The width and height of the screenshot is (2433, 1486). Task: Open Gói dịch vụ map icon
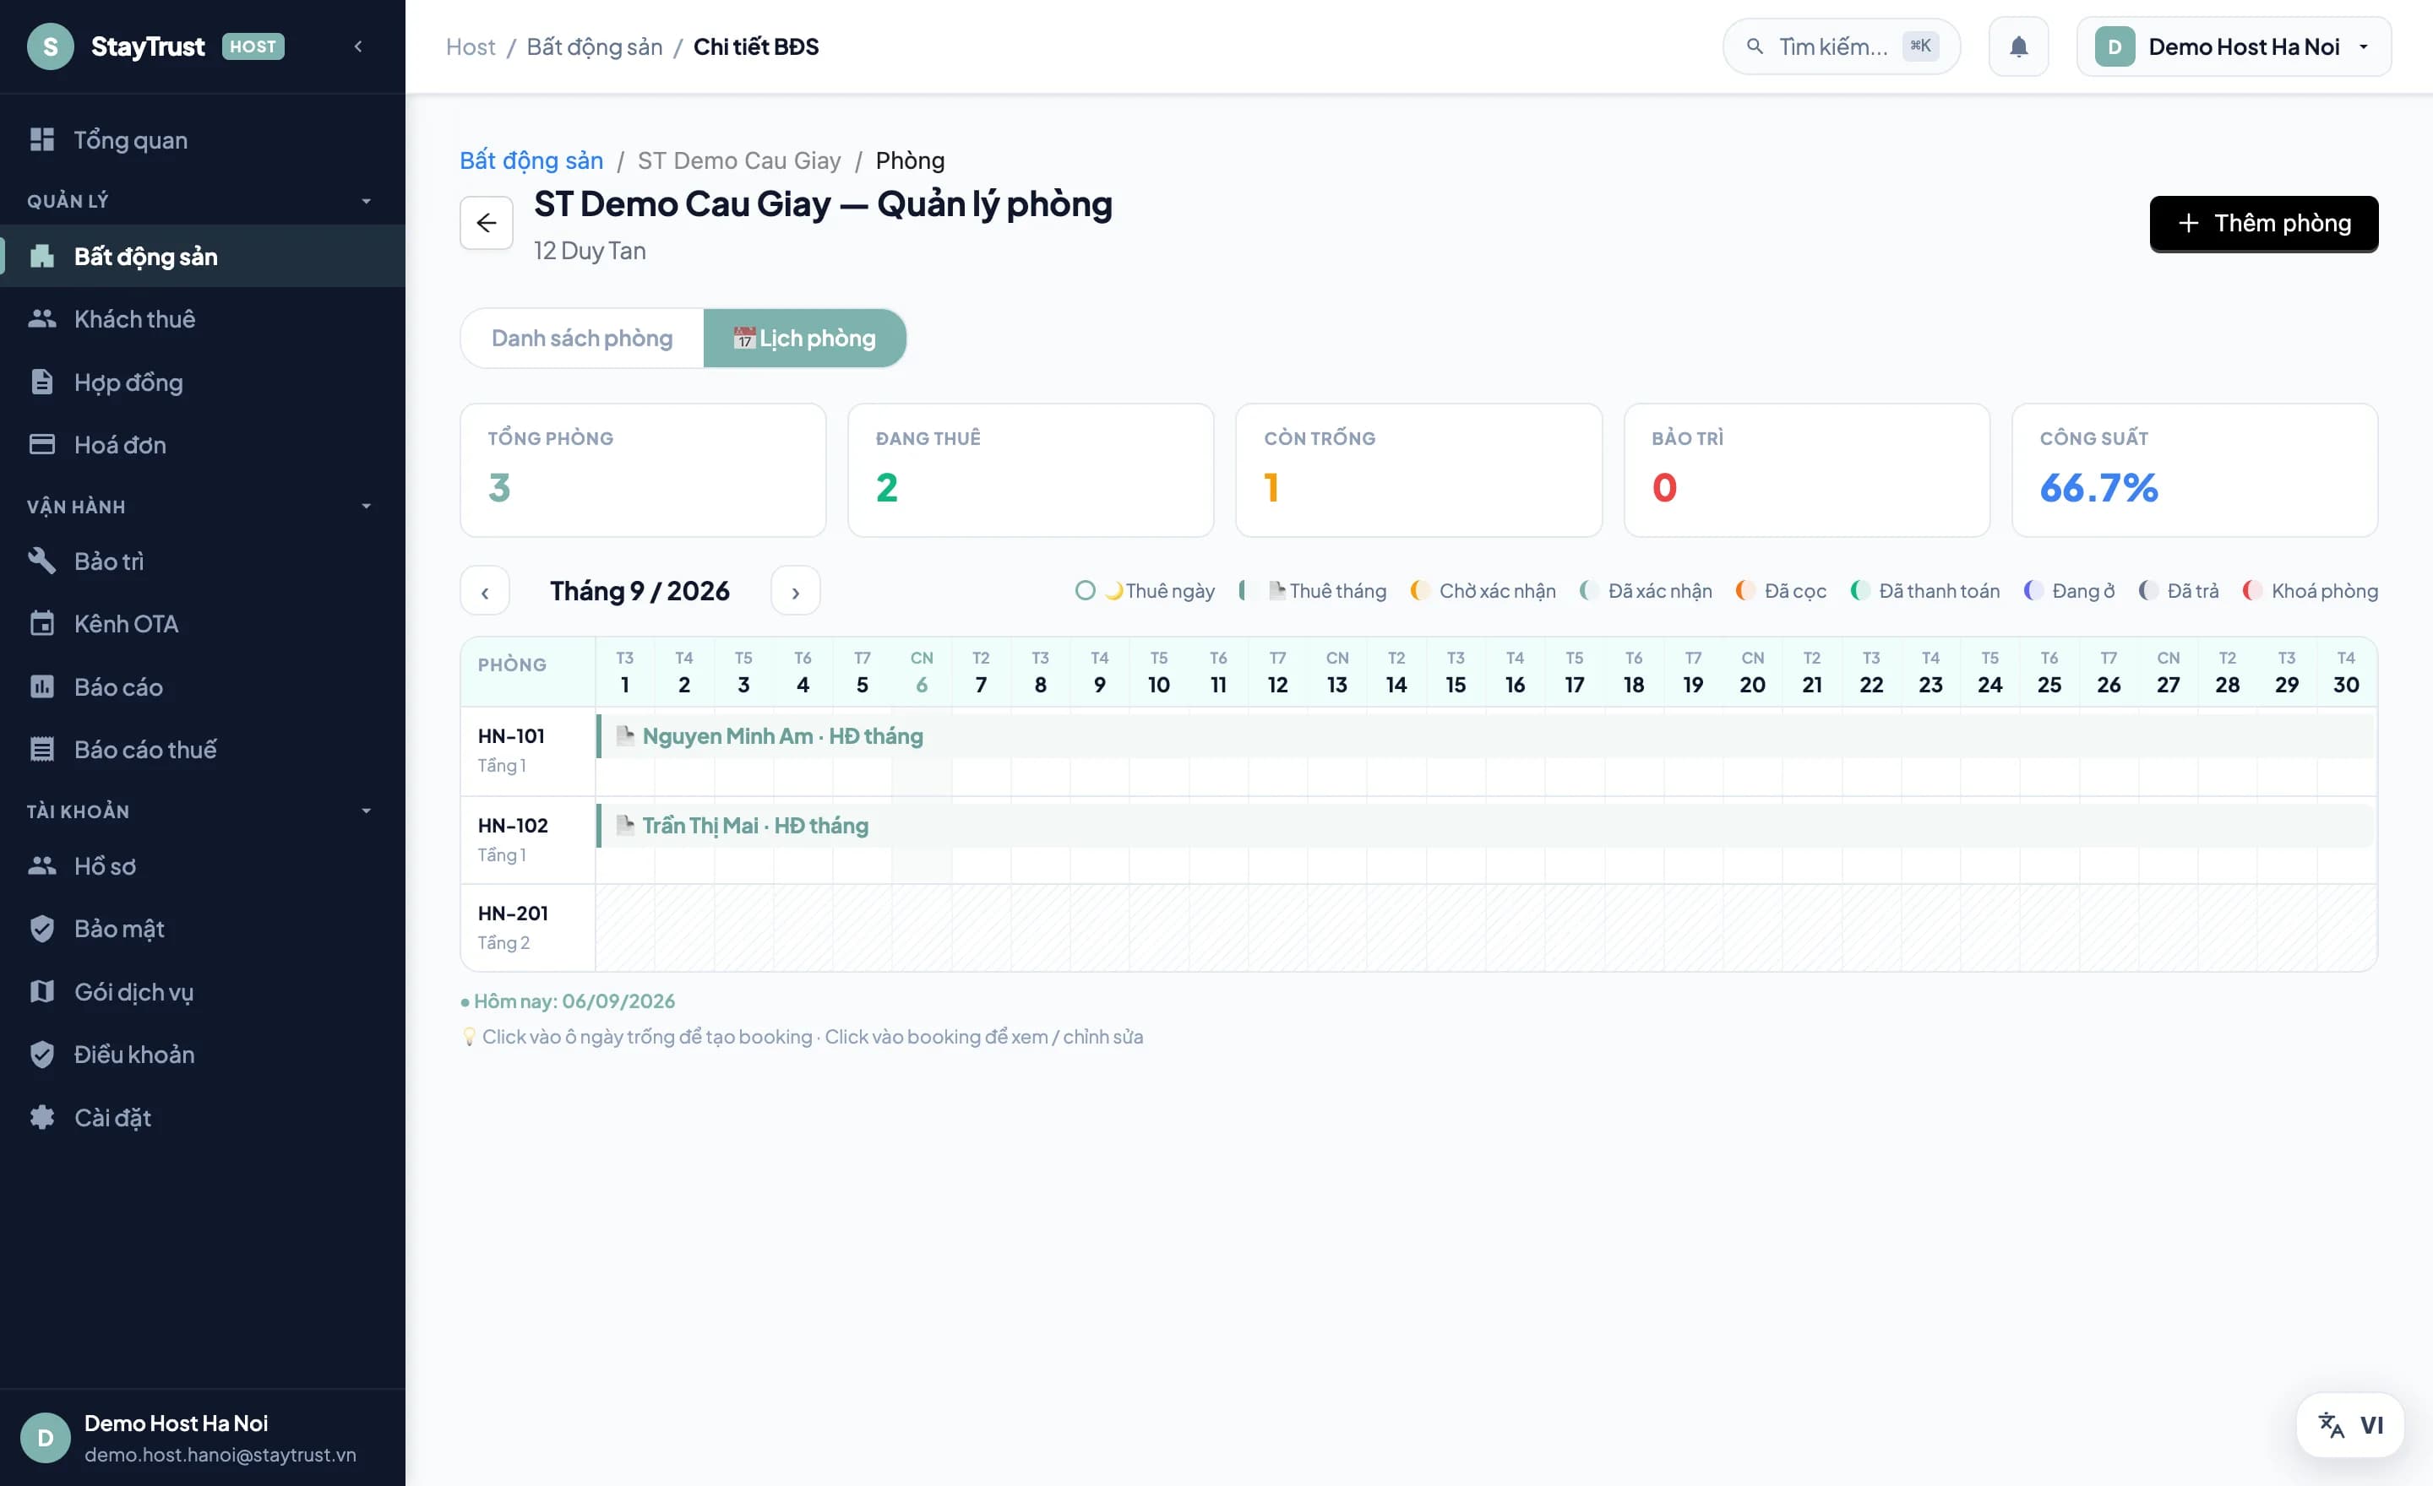[x=41, y=992]
